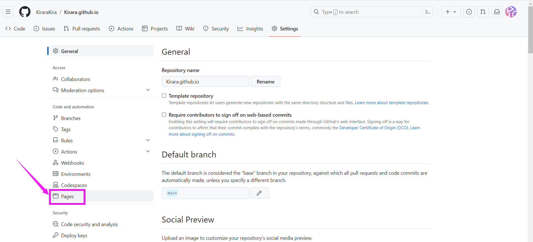Open Developer Certificate of Origin link
The height and width of the screenshot is (242, 533).
point(374,128)
